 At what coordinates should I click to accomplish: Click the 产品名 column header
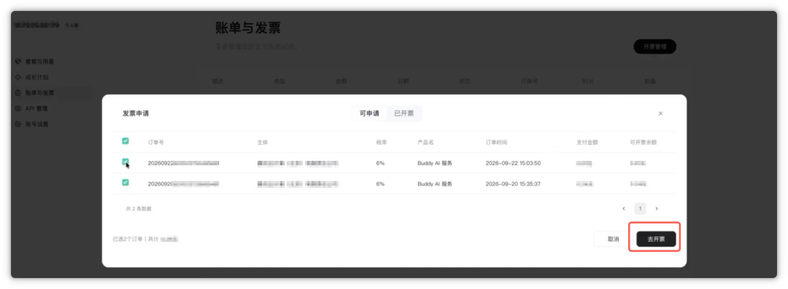pos(425,143)
